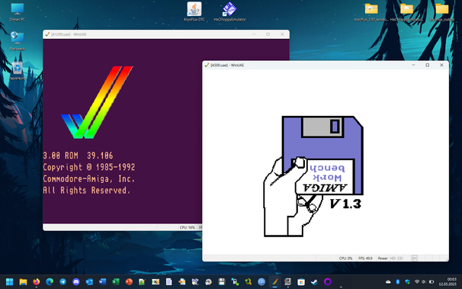Click the FPS: 49.9 status in A500 window
462x289 pixels.
(365, 258)
